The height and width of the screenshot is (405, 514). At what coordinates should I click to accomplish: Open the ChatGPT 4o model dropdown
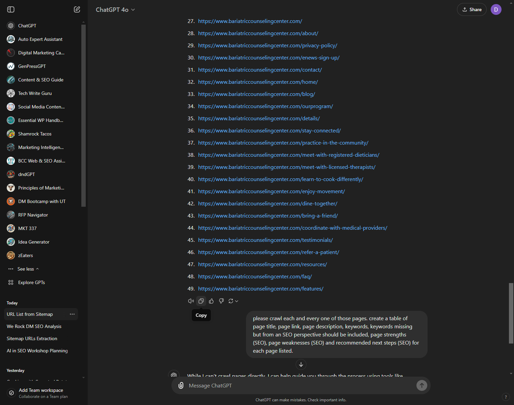tap(115, 10)
